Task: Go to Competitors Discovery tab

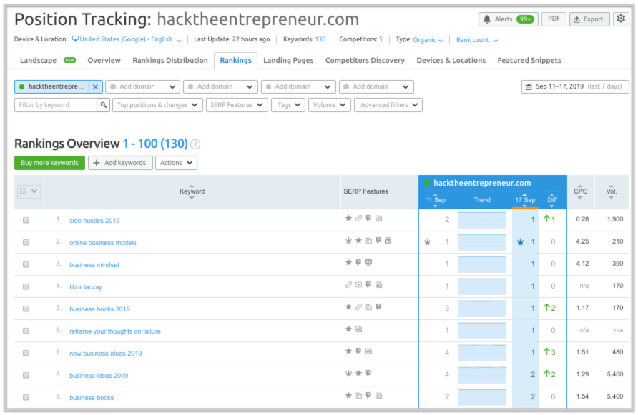Action: (365, 60)
